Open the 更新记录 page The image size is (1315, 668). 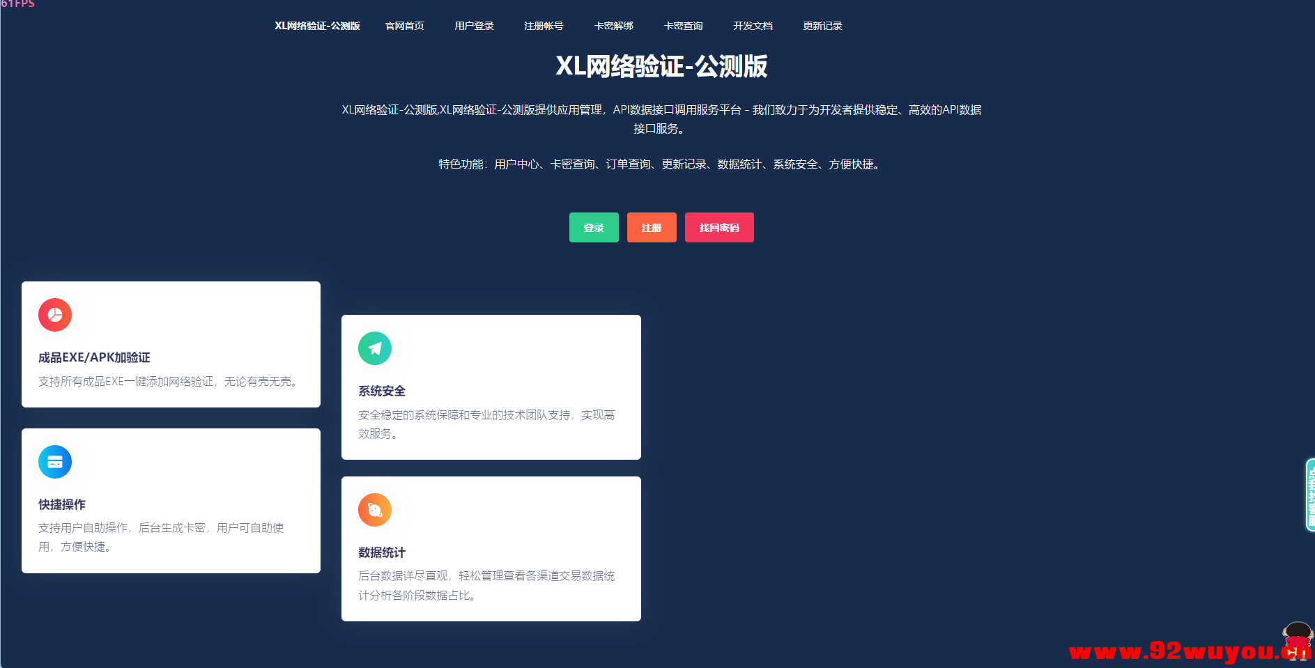pyautogui.click(x=822, y=26)
